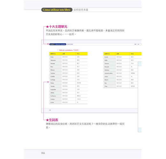Click the pink star beside 十大主題單元

click(47, 27)
